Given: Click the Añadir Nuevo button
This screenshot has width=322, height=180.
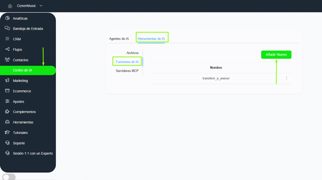Looking at the screenshot, I should tap(276, 55).
